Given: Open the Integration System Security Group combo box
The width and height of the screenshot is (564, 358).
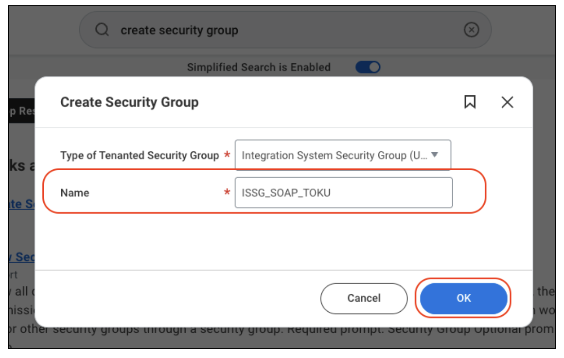Looking at the screenshot, I should pyautogui.click(x=343, y=155).
